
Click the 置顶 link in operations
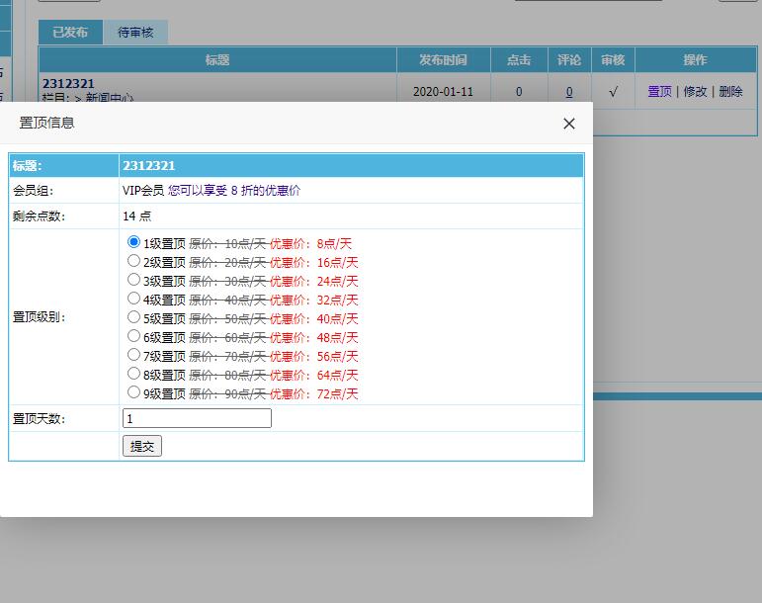point(659,91)
